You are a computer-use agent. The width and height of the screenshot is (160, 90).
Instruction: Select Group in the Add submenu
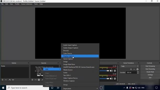tap(80, 85)
